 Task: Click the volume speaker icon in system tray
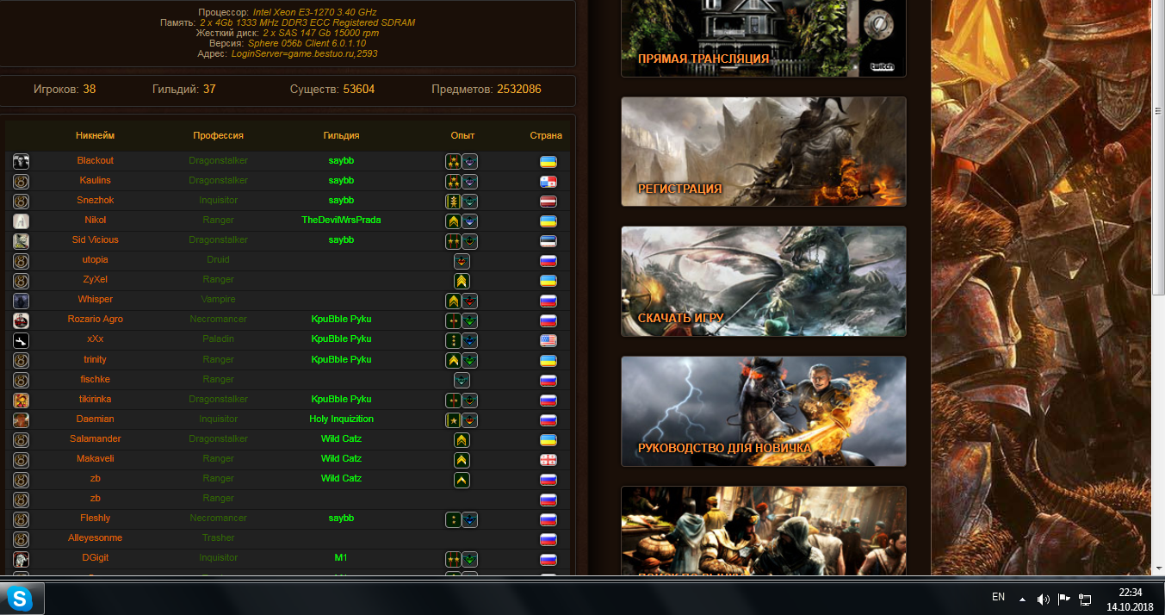point(1044,599)
